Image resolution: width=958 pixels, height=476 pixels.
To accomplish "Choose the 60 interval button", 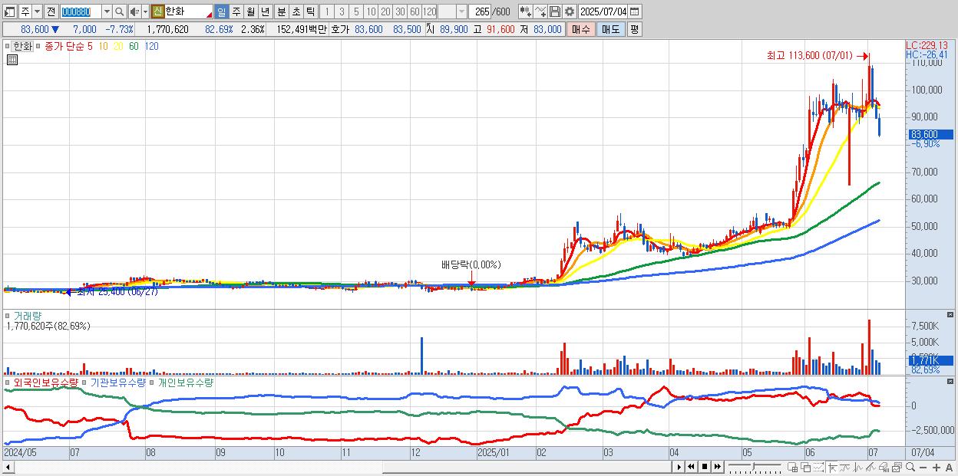I will 415,12.
